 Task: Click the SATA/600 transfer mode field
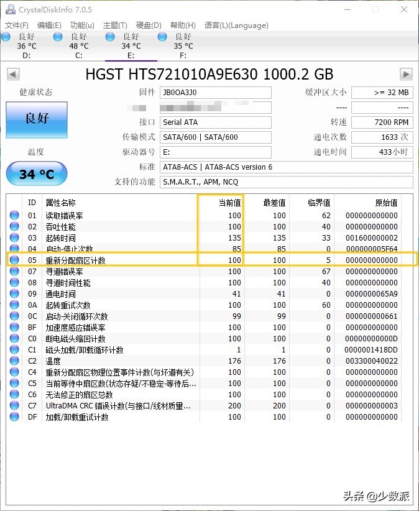point(215,137)
